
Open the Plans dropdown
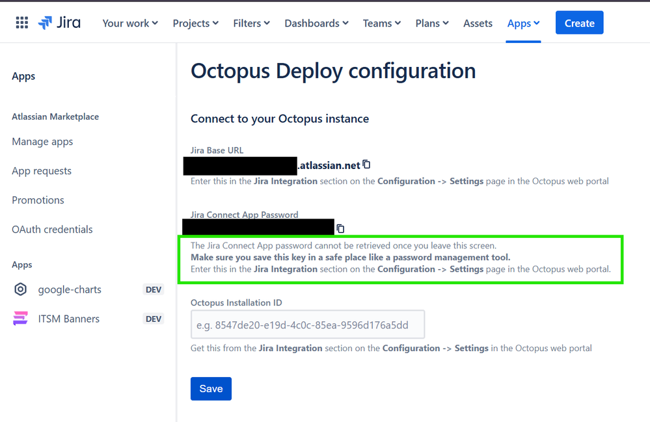pyautogui.click(x=432, y=23)
